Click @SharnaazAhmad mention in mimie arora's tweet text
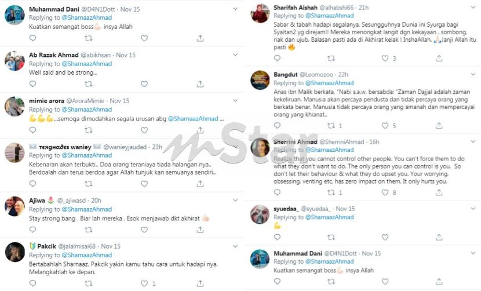Screen dimensions: 481x291 (193, 119)
